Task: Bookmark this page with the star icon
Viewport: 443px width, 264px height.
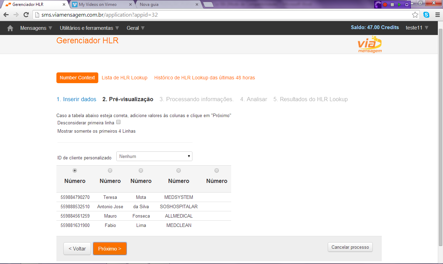Action: 415,15
